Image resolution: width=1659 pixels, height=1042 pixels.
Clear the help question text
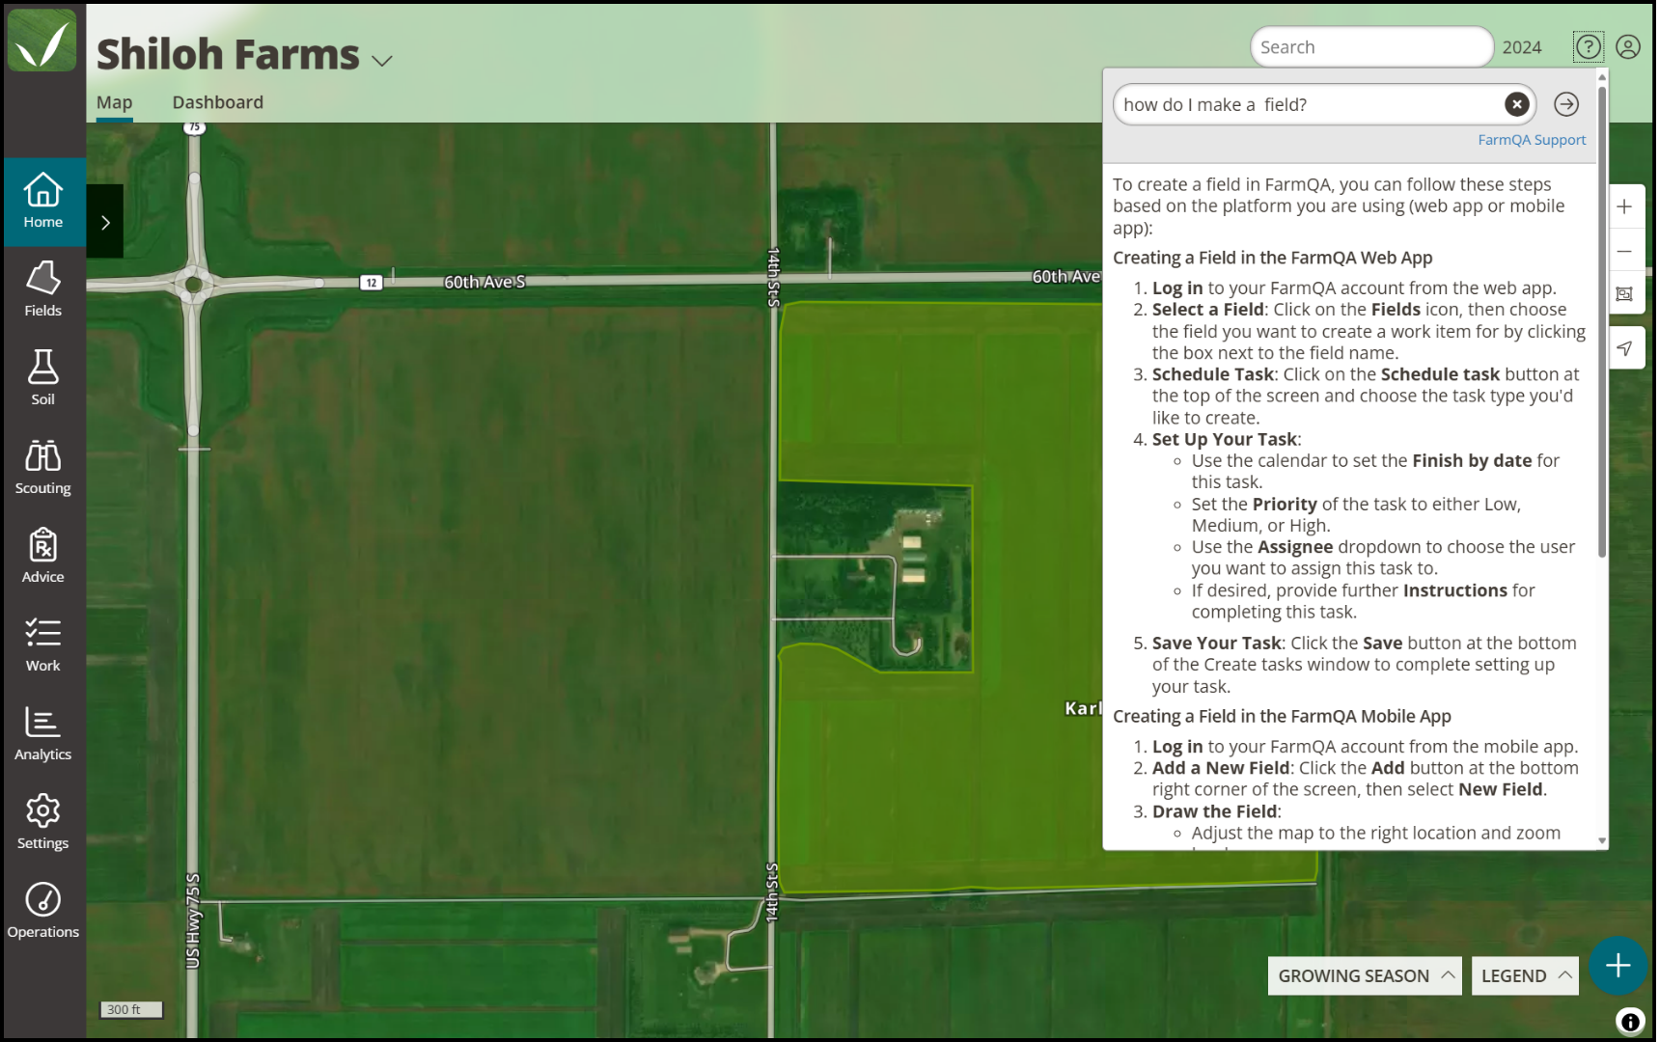coord(1517,104)
